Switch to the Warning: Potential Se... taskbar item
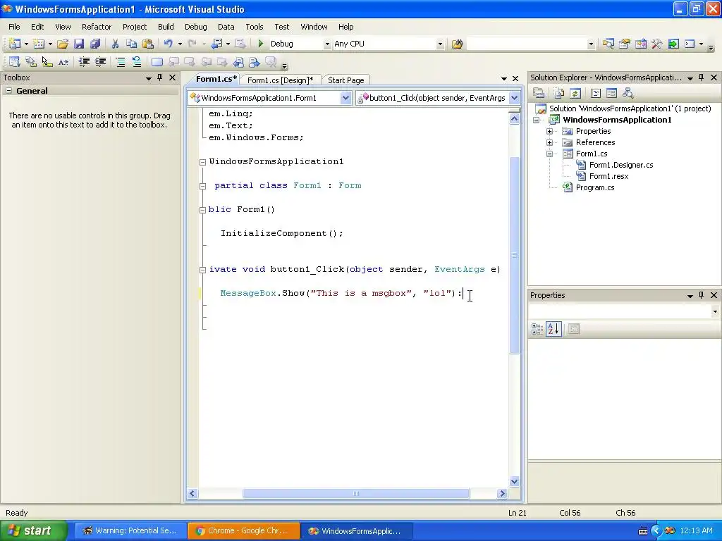Screen dimensions: 722x541 click(130, 531)
